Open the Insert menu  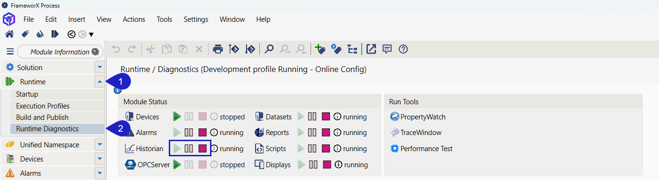click(x=77, y=19)
